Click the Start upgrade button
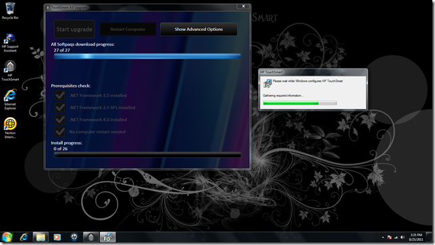 (x=74, y=29)
